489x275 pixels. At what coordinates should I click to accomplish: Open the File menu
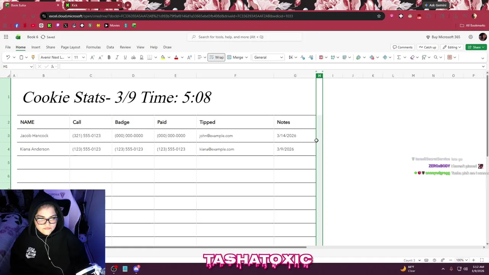(8, 47)
